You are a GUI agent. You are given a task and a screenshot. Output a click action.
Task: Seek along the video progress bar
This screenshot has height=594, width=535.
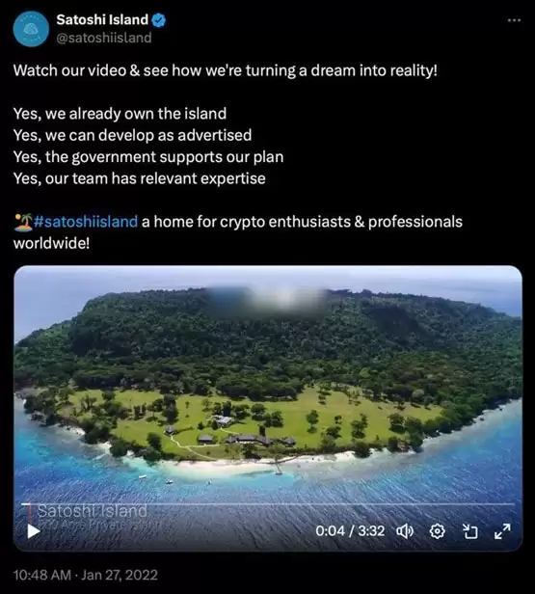268,504
